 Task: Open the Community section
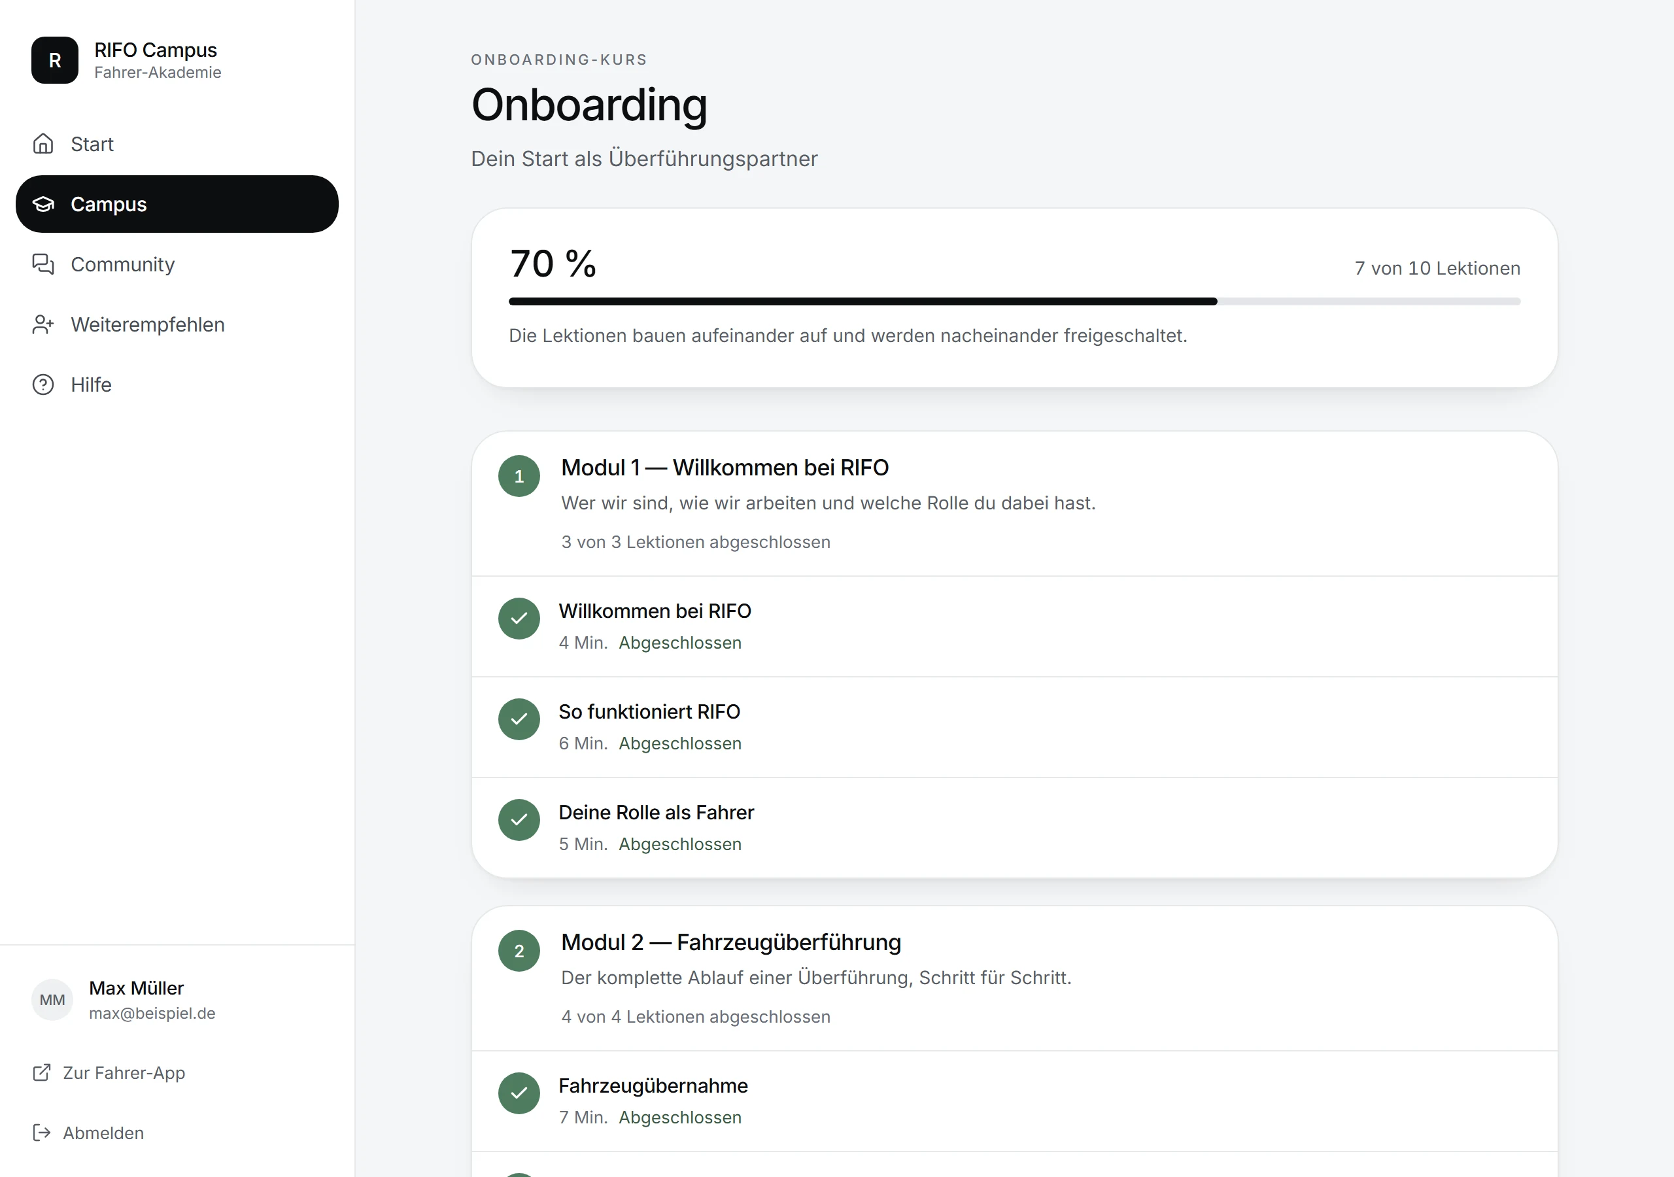tap(177, 264)
